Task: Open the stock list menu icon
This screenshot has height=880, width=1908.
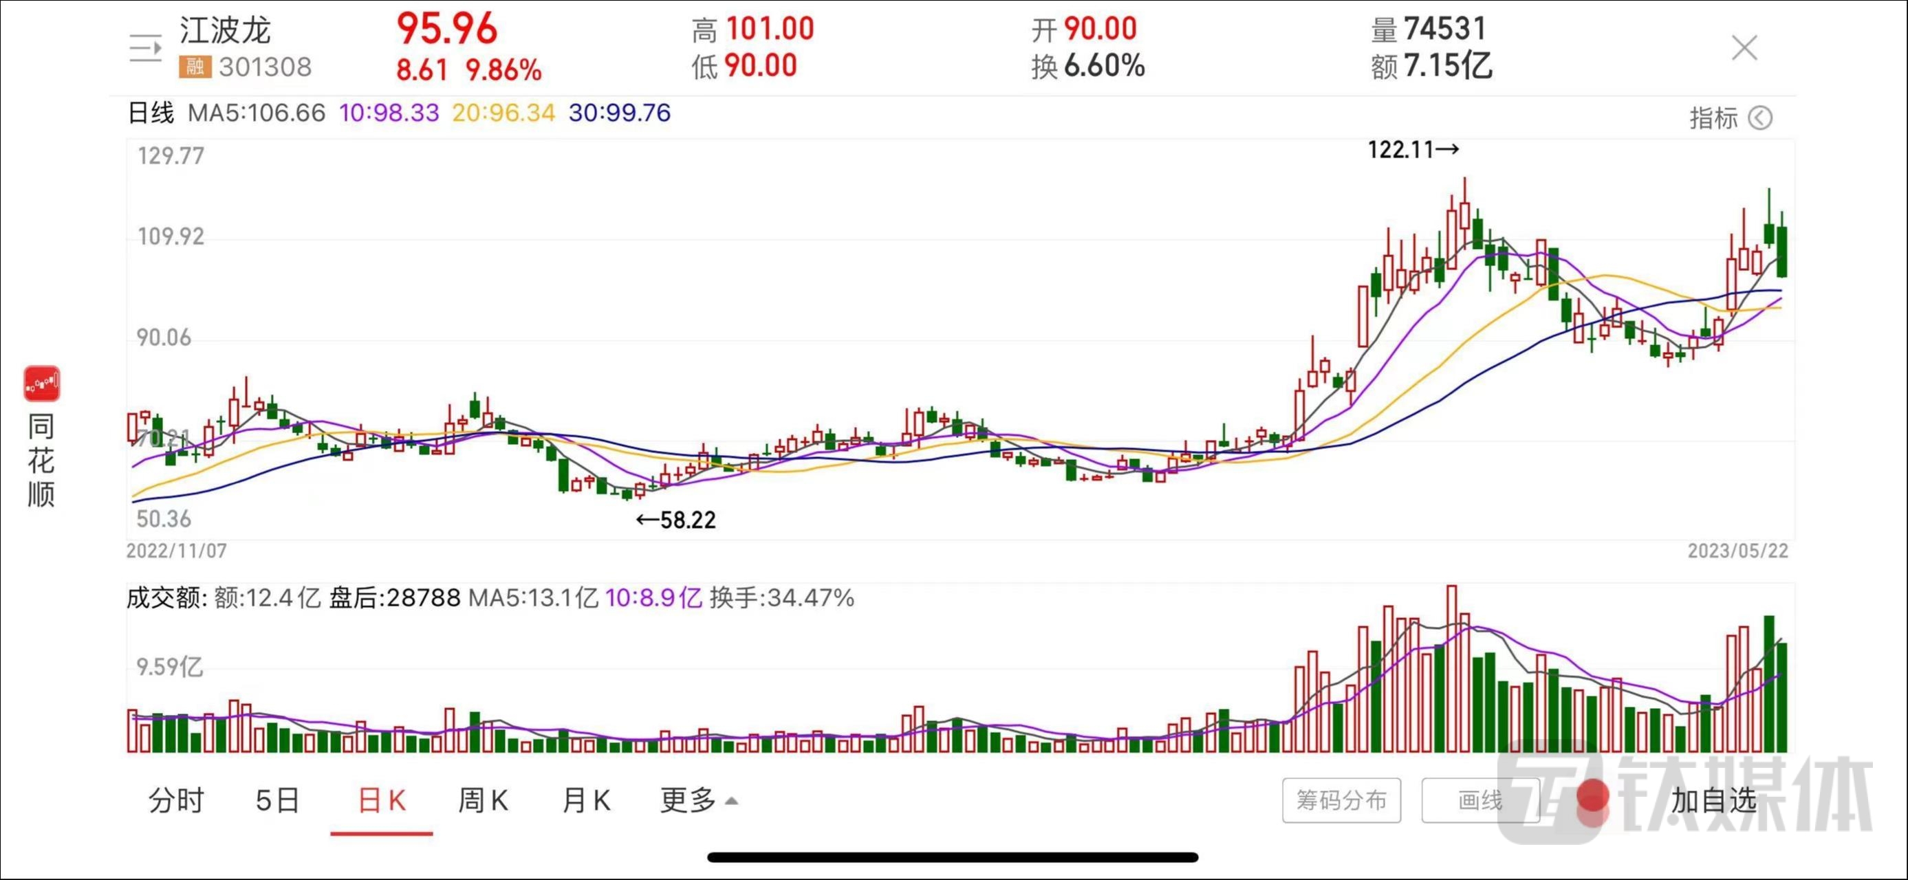Action: 145,49
